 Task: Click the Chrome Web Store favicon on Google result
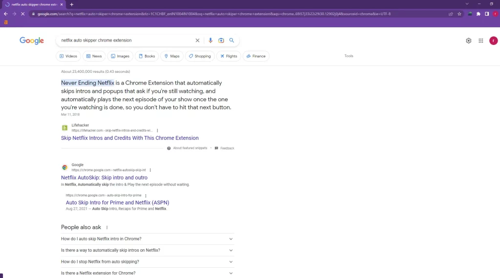pyautogui.click(x=65, y=167)
